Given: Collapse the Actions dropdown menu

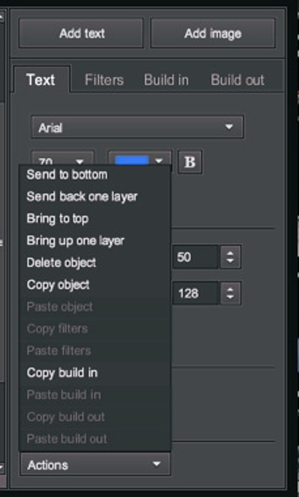Looking at the screenshot, I should coord(95,464).
